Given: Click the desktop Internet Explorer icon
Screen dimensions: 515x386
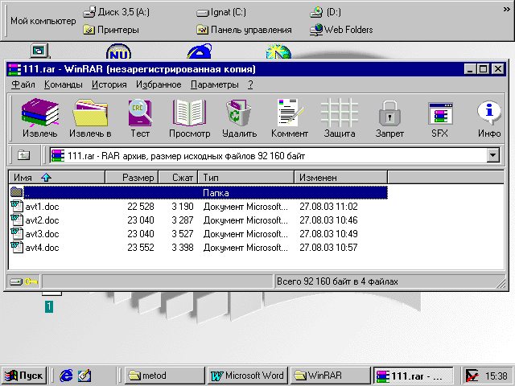Looking at the screenshot, I should (x=200, y=51).
